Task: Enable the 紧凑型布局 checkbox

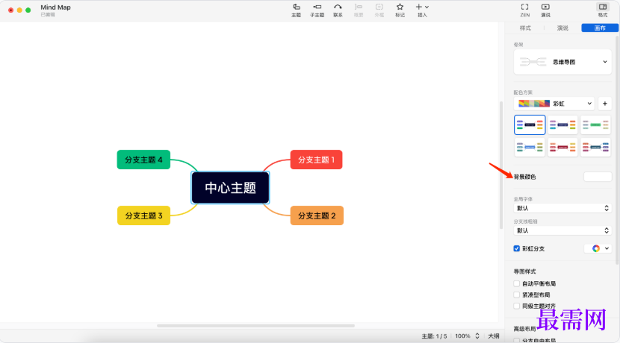Action: [x=517, y=295]
